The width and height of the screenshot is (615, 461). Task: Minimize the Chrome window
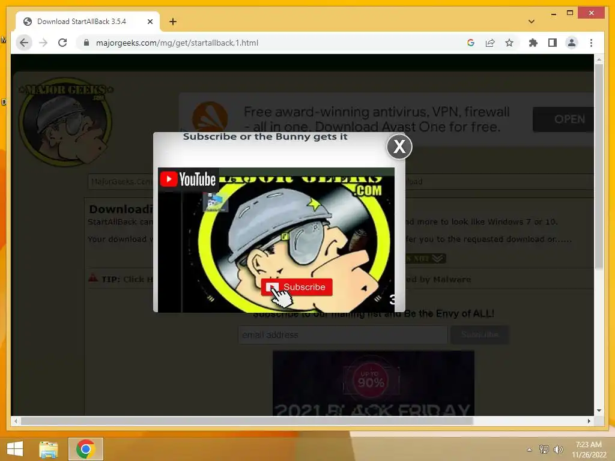553,14
